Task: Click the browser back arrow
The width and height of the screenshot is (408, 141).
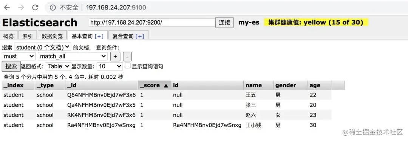Action: pos(7,8)
